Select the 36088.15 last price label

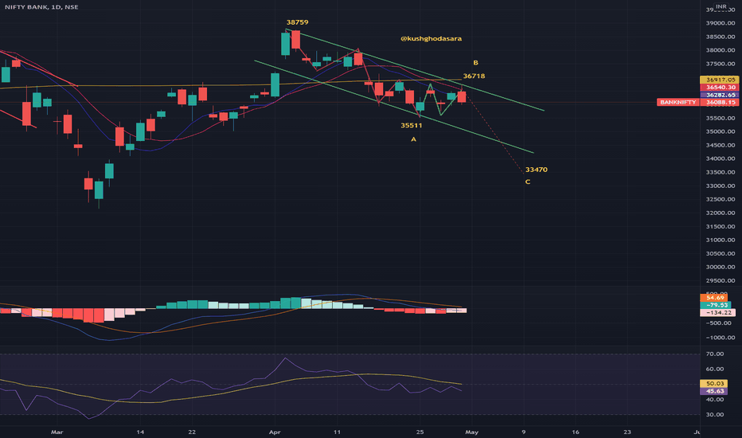pos(719,102)
